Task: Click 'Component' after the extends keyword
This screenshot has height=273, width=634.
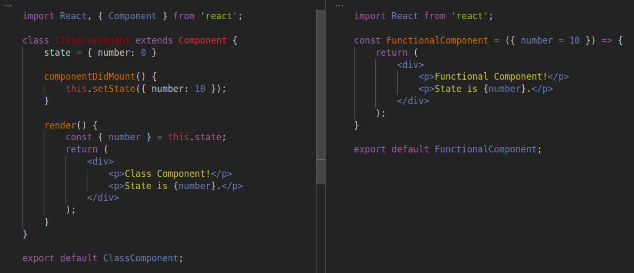Action: (x=203, y=40)
